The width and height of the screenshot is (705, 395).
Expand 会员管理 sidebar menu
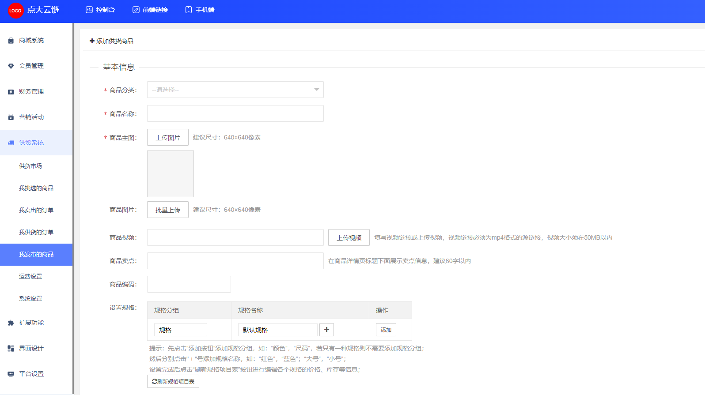[x=36, y=66]
